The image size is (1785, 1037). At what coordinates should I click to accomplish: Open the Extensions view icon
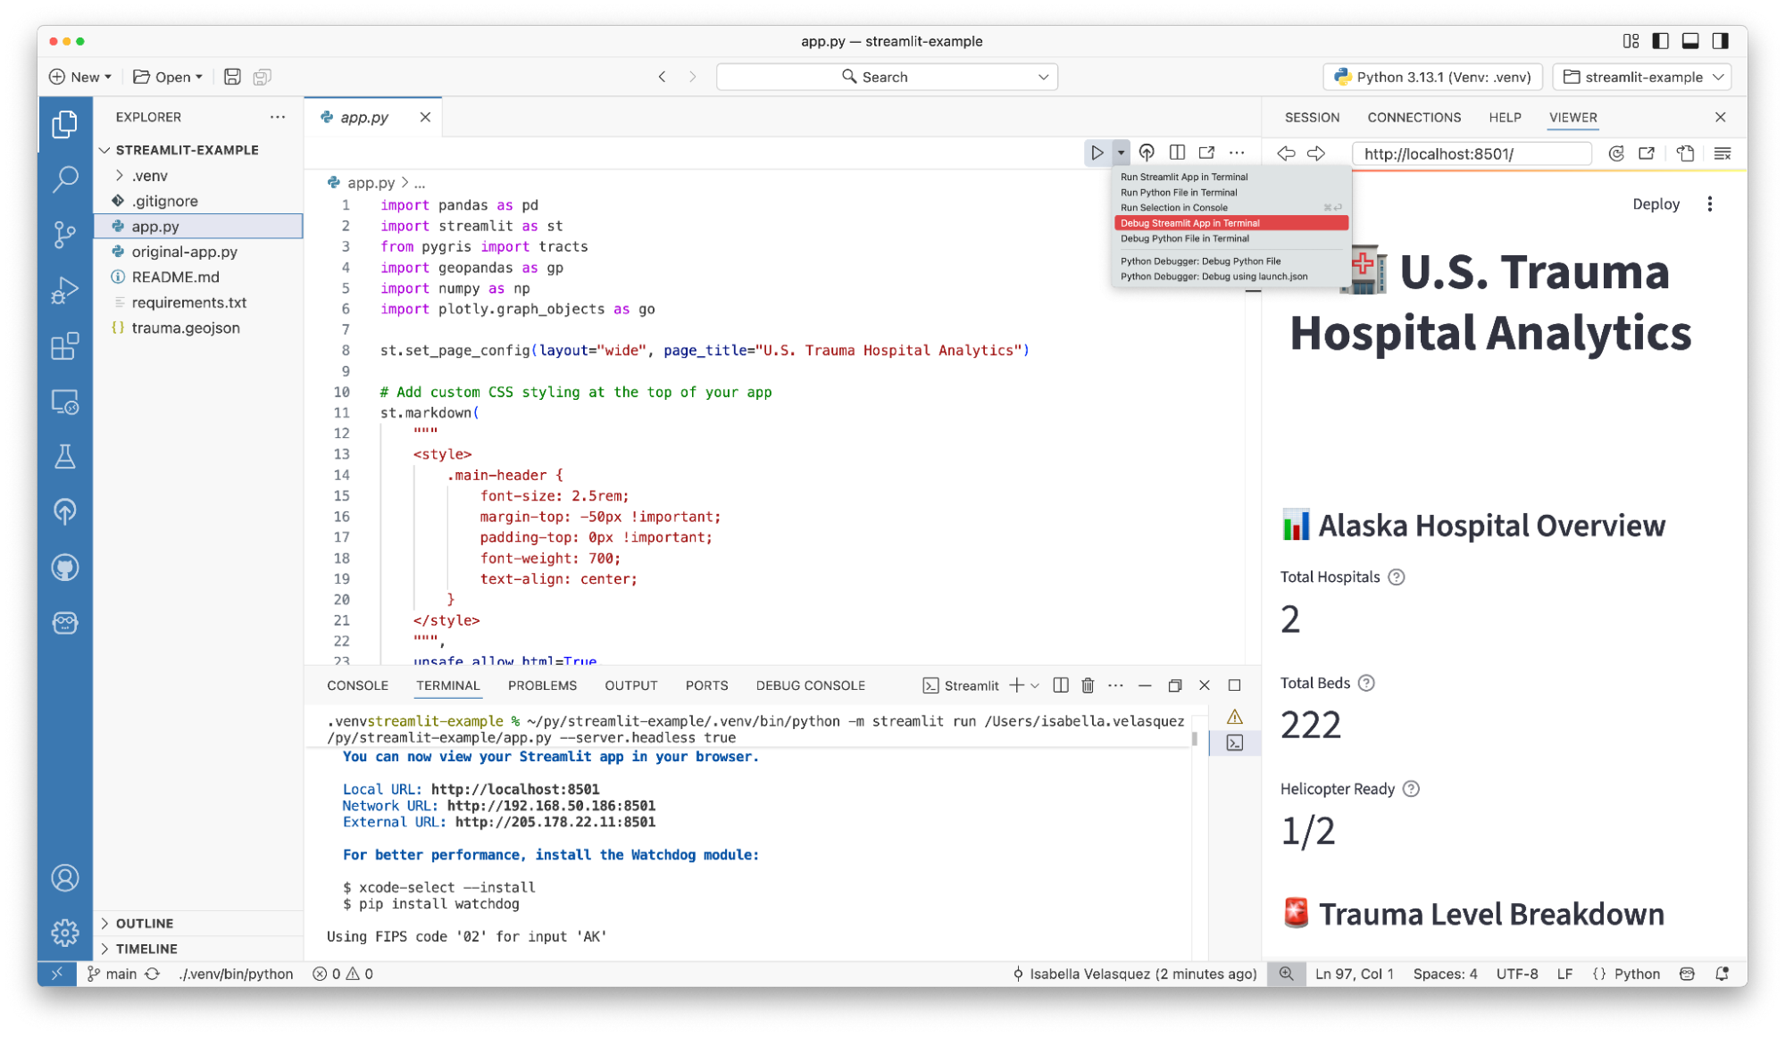64,346
